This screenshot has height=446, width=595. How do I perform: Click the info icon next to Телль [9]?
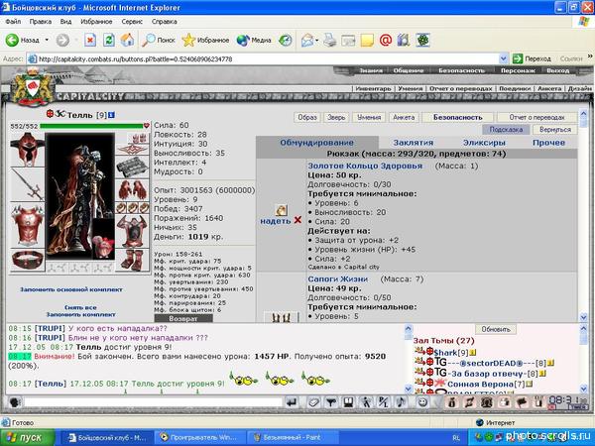pos(111,115)
